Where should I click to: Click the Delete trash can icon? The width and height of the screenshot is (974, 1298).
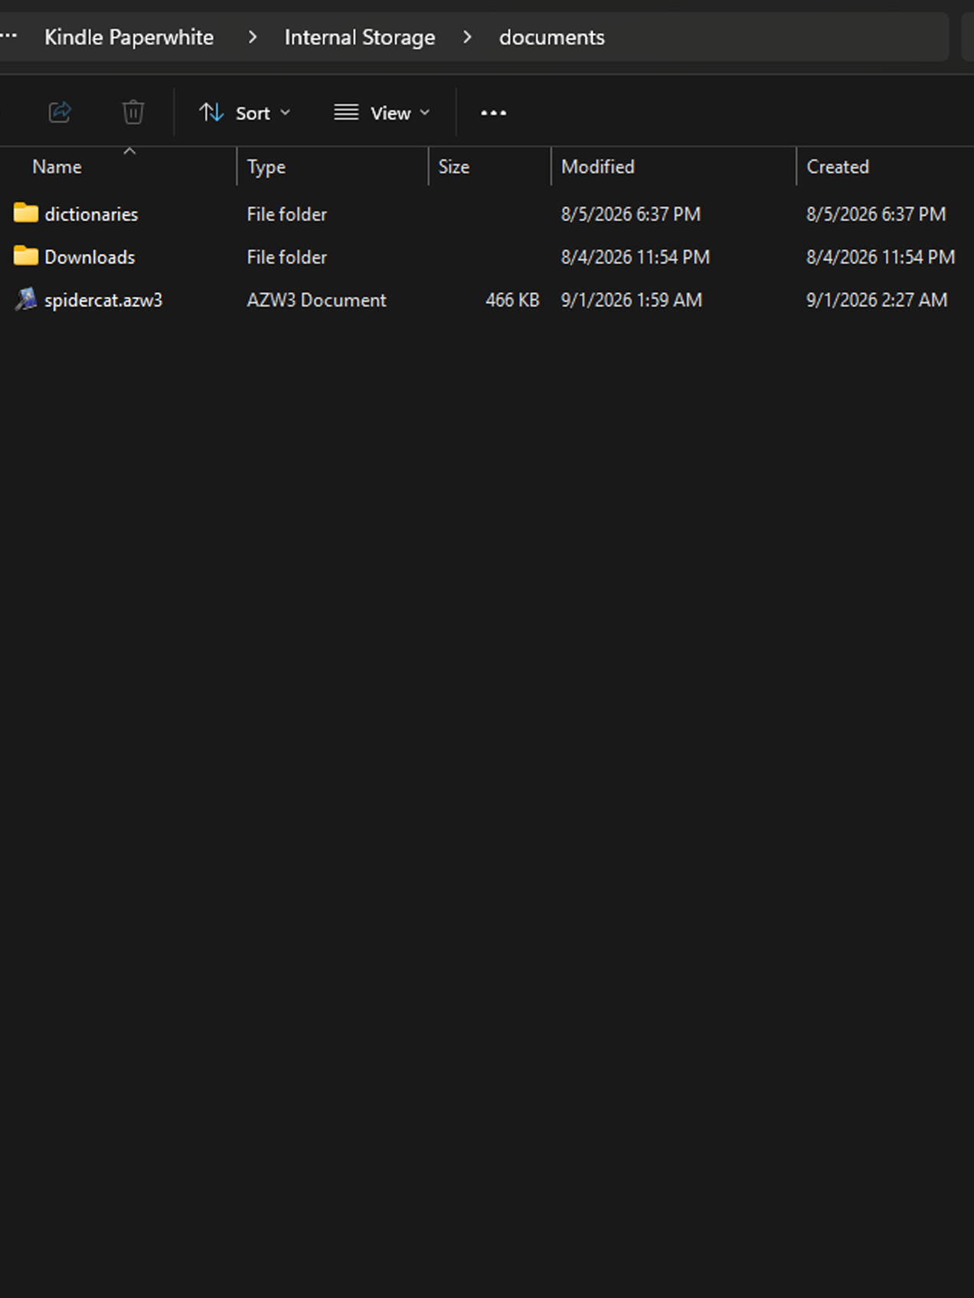point(133,113)
